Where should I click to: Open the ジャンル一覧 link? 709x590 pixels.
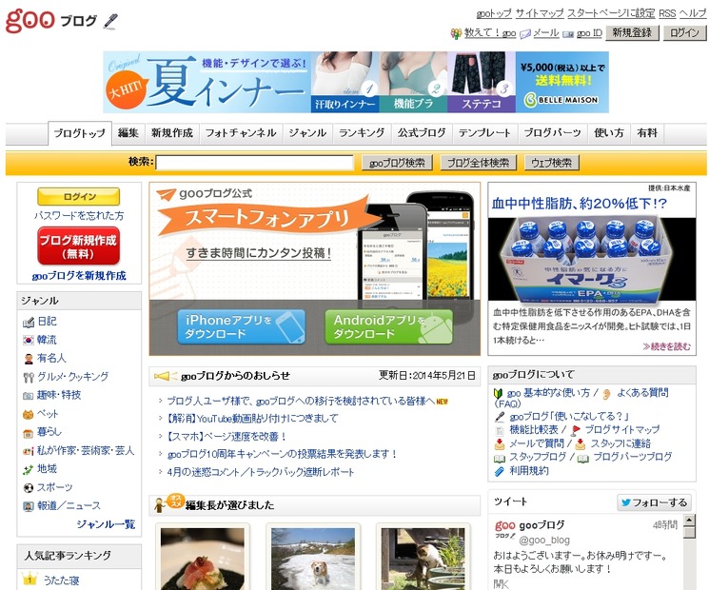pyautogui.click(x=106, y=524)
